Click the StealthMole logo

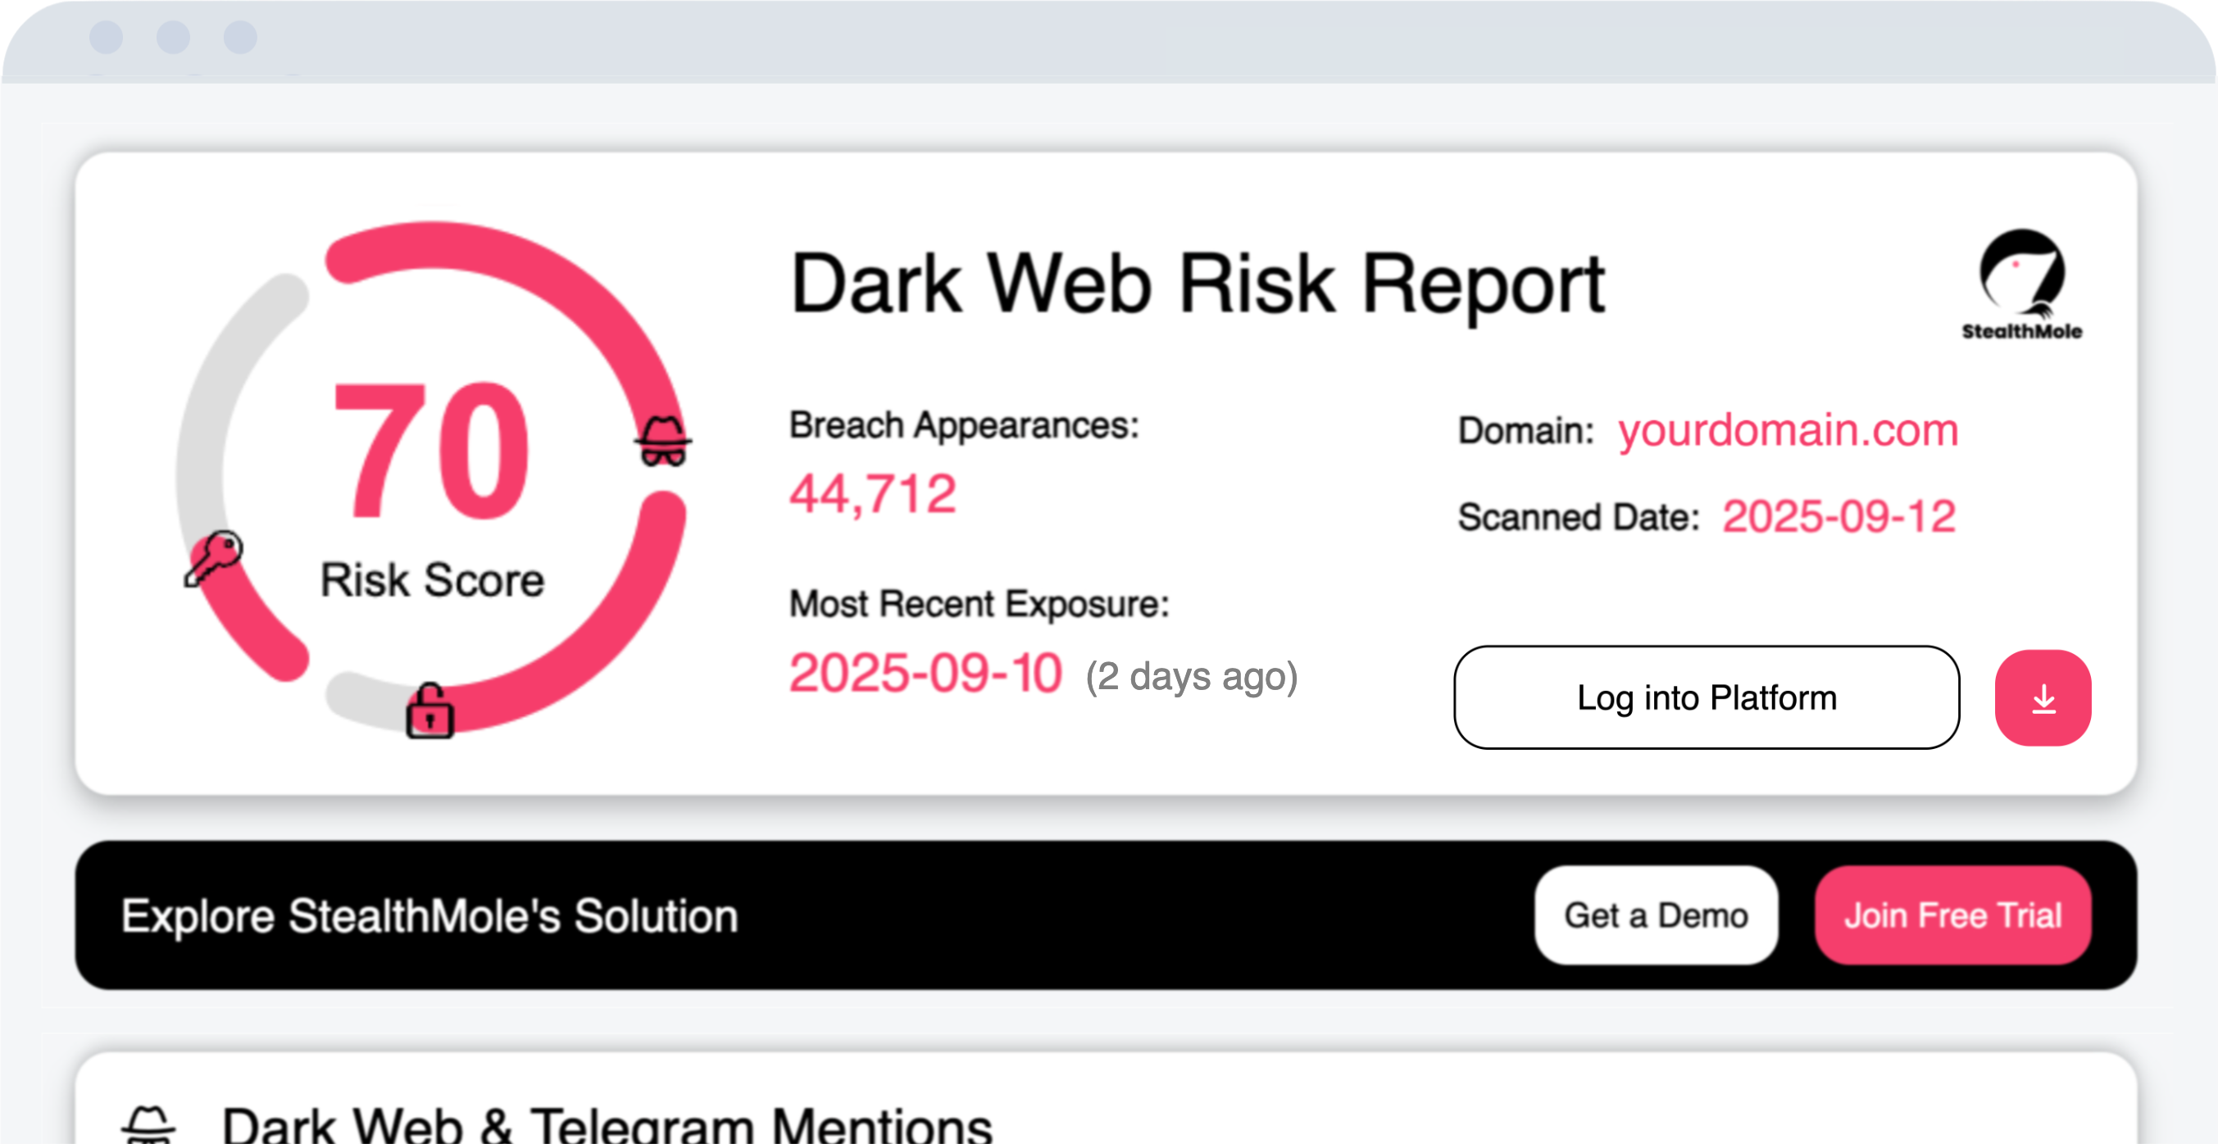pos(2020,285)
